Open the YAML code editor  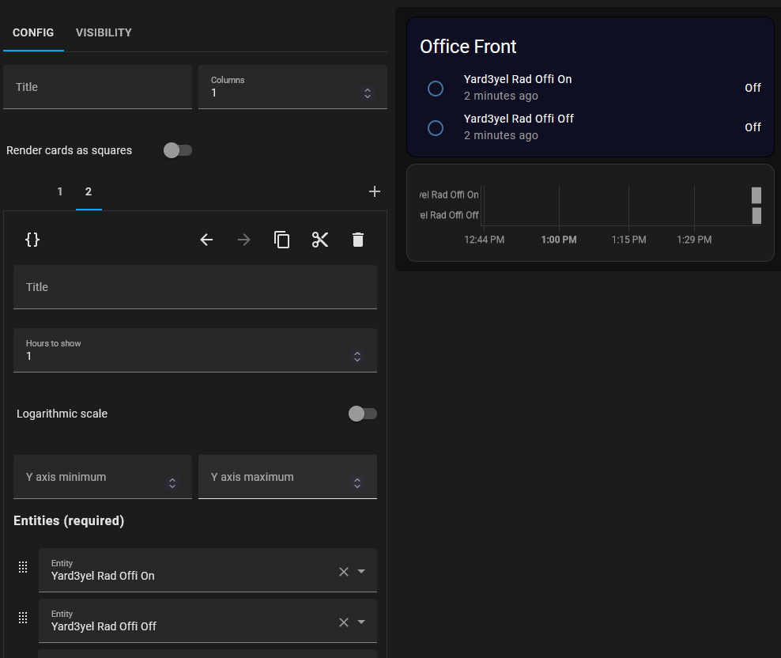coord(32,239)
